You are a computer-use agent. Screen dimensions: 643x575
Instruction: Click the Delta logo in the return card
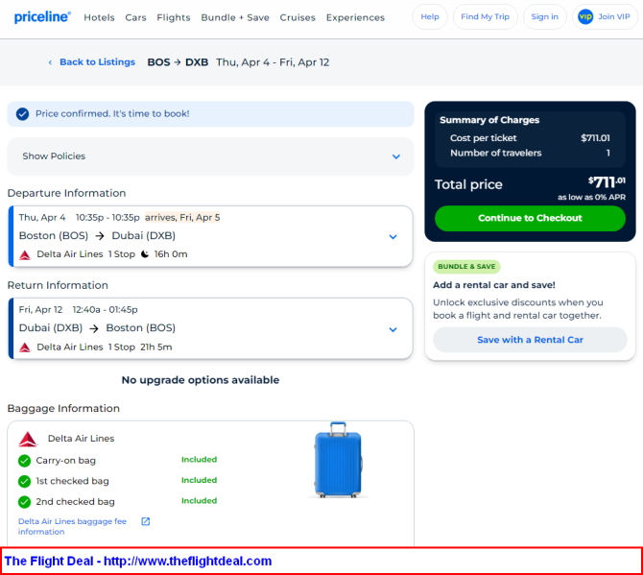25,347
